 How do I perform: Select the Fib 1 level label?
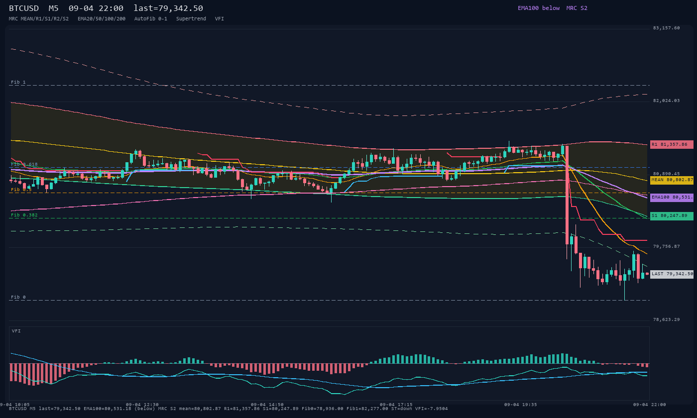coord(18,82)
